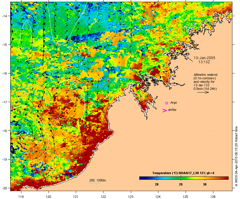The width and height of the screenshot is (240, 199).
Task: Click the 0.5m/s velocity scale arrow
Action: [203, 92]
